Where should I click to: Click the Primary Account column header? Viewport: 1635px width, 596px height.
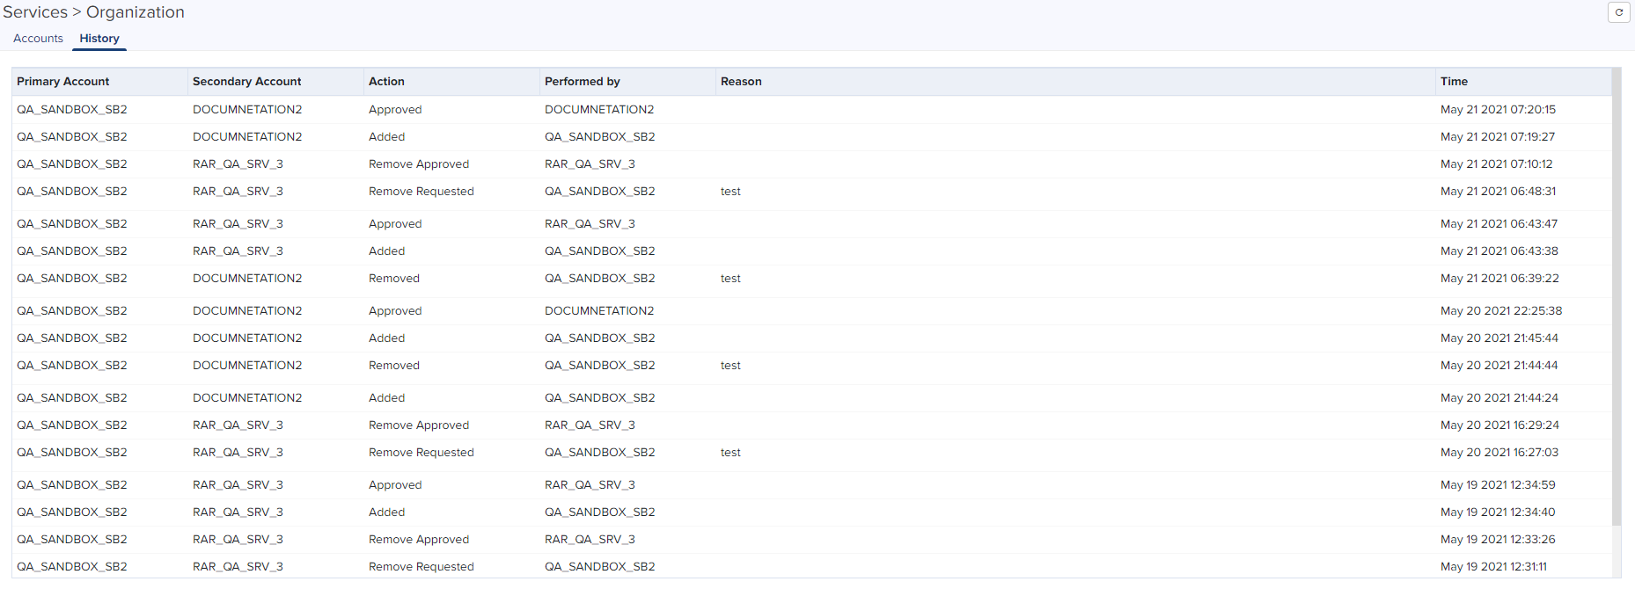point(63,82)
